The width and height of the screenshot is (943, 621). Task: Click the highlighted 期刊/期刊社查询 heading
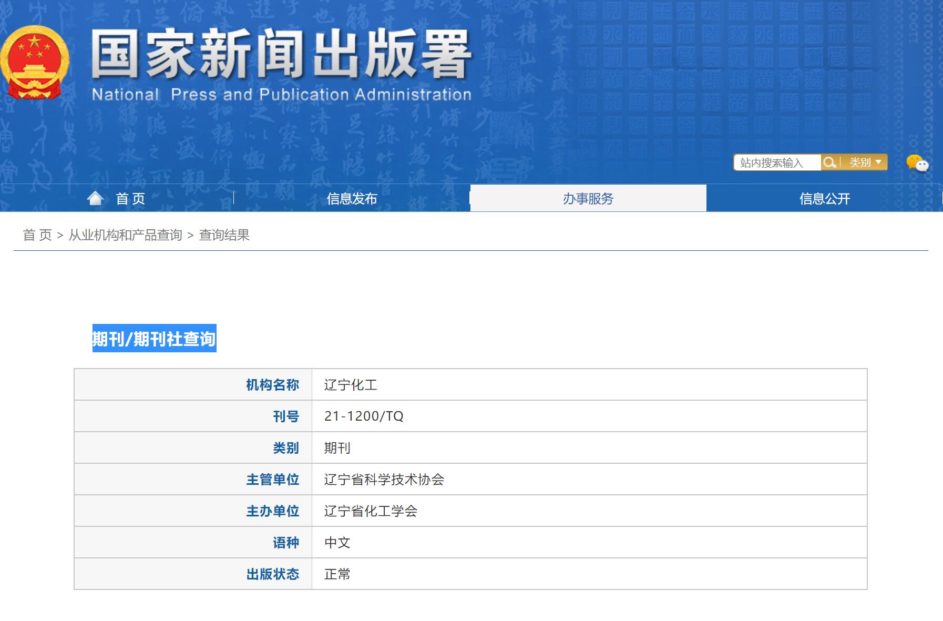pyautogui.click(x=154, y=339)
